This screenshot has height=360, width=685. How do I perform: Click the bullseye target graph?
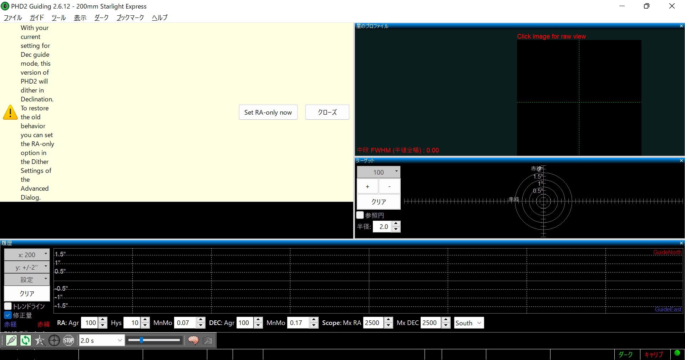(543, 201)
